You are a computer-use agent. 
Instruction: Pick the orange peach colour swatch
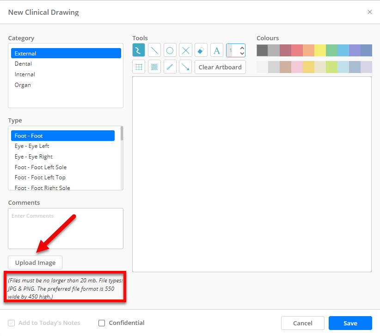tap(308, 50)
